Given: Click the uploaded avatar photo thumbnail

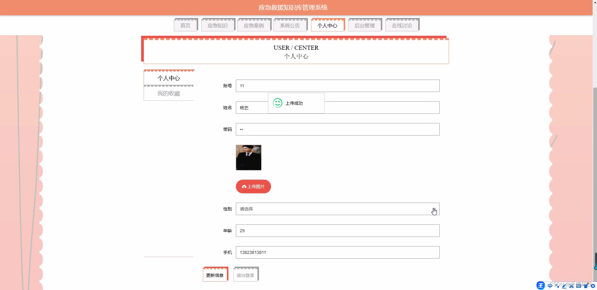Looking at the screenshot, I should tap(248, 157).
